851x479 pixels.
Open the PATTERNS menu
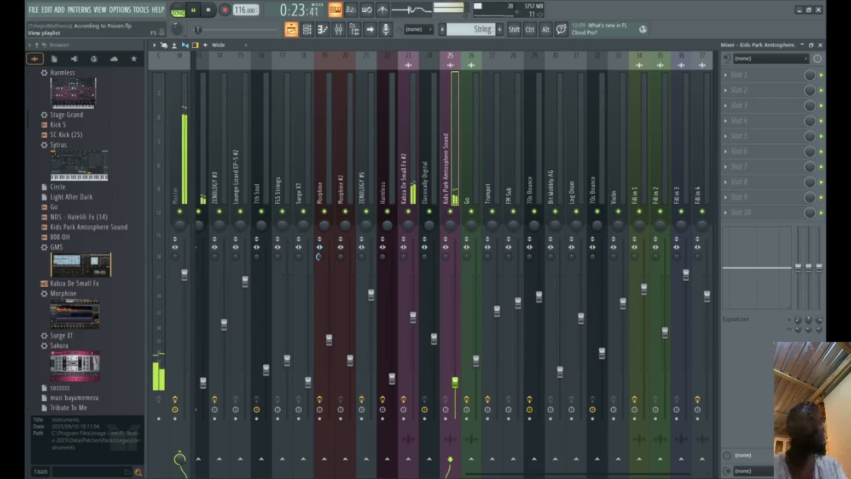click(79, 10)
